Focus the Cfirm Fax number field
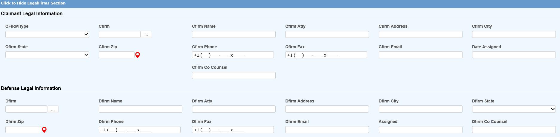560x137 pixels. 326,55
